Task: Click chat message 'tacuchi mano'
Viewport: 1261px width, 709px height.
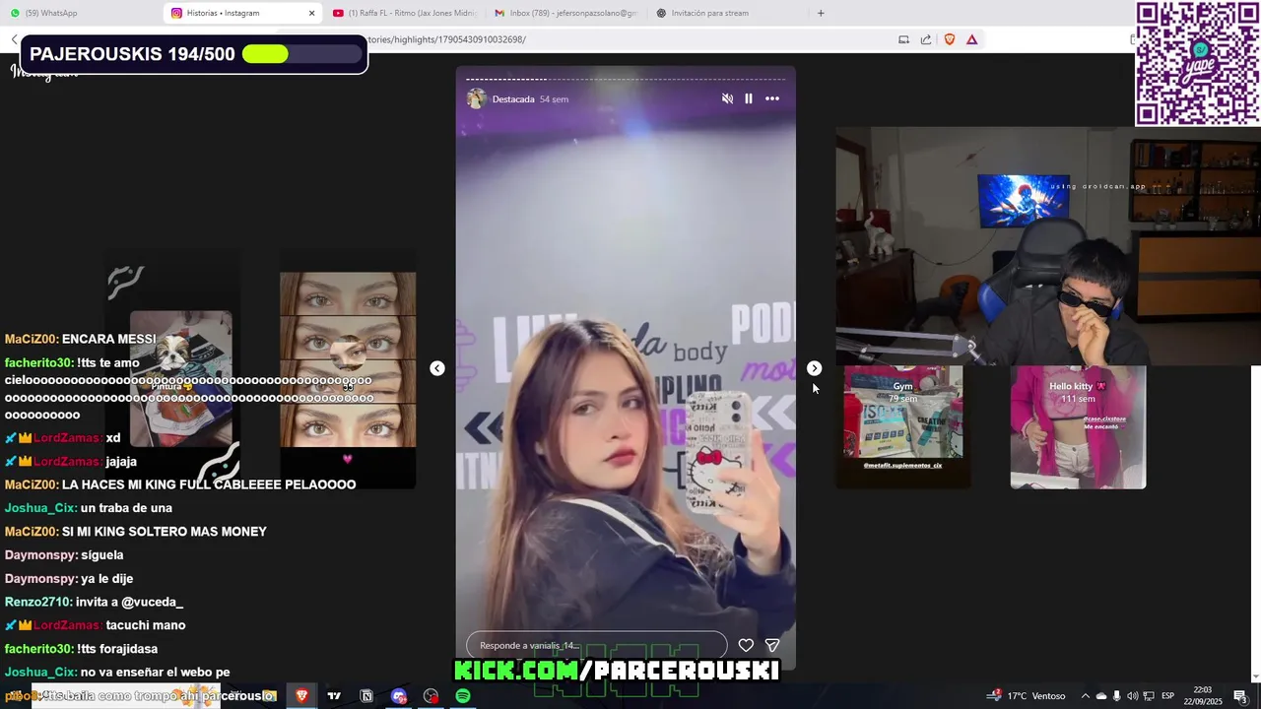Action: tap(146, 625)
